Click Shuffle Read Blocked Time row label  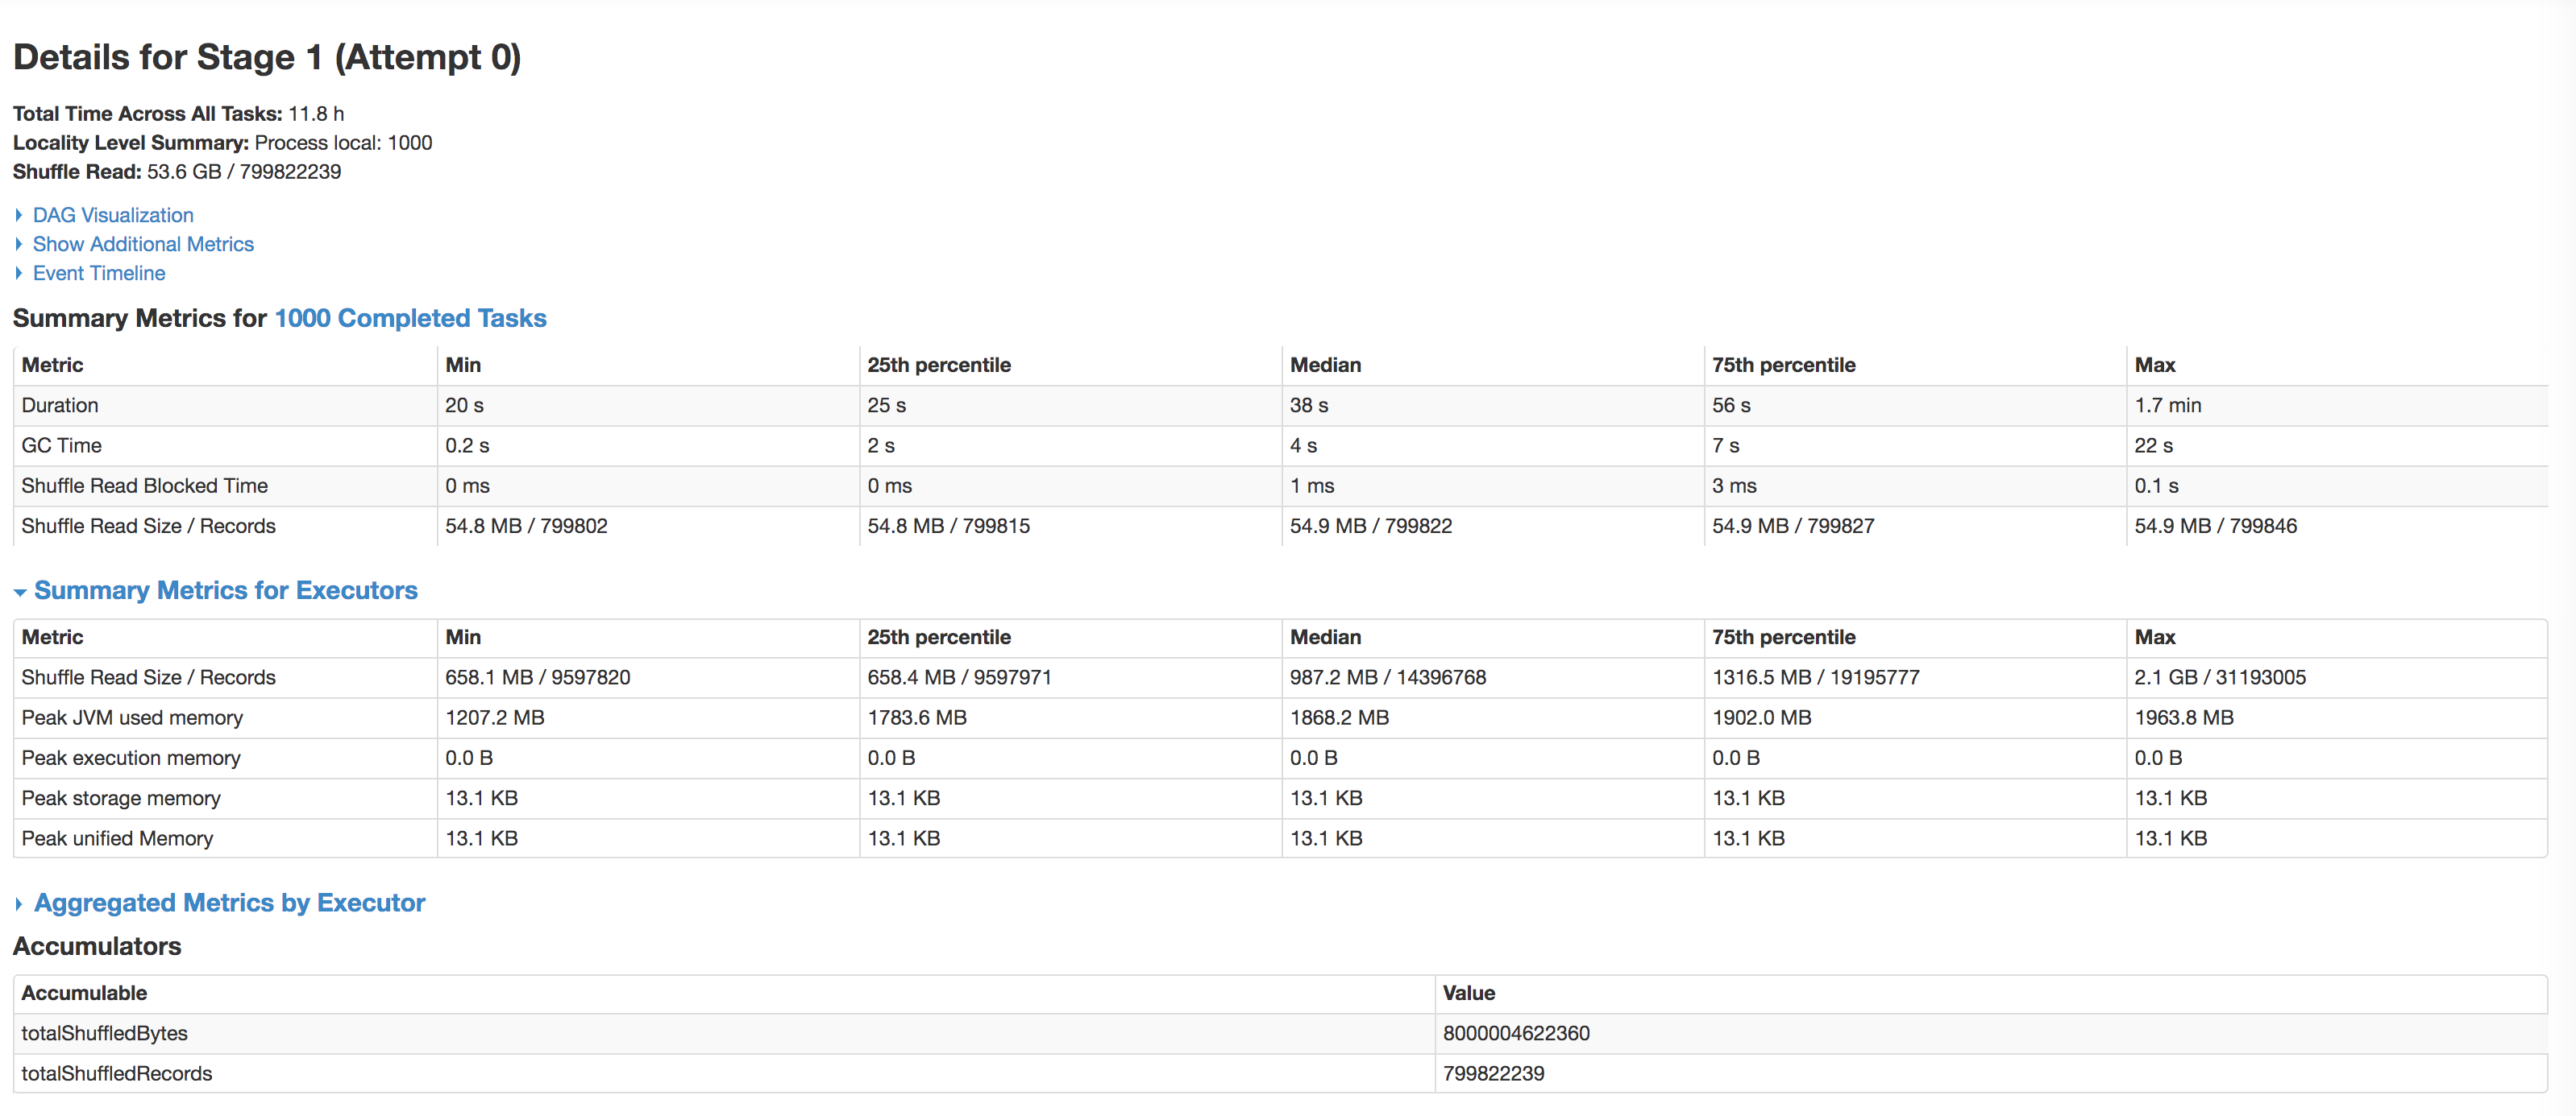coord(144,486)
